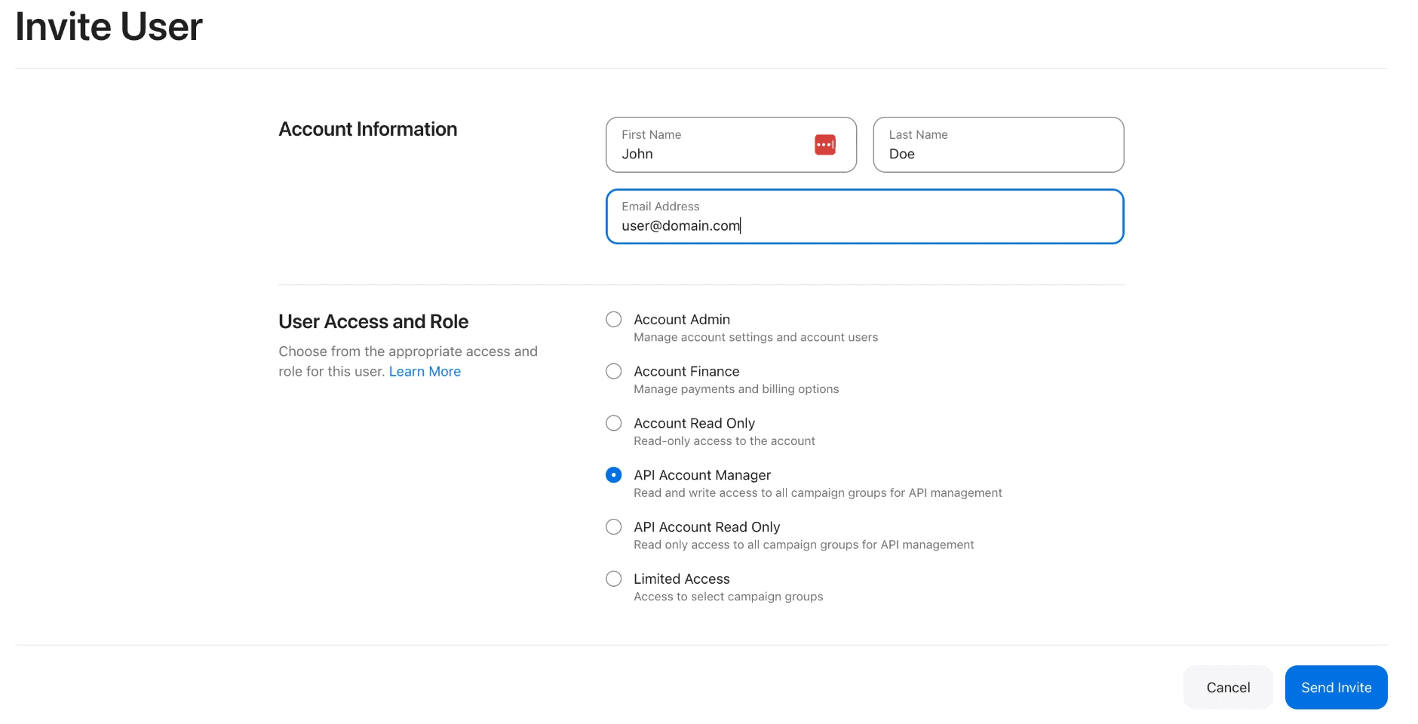This screenshot has width=1418, height=724.
Task: Click the 'Invite User' page title
Action: [109, 27]
